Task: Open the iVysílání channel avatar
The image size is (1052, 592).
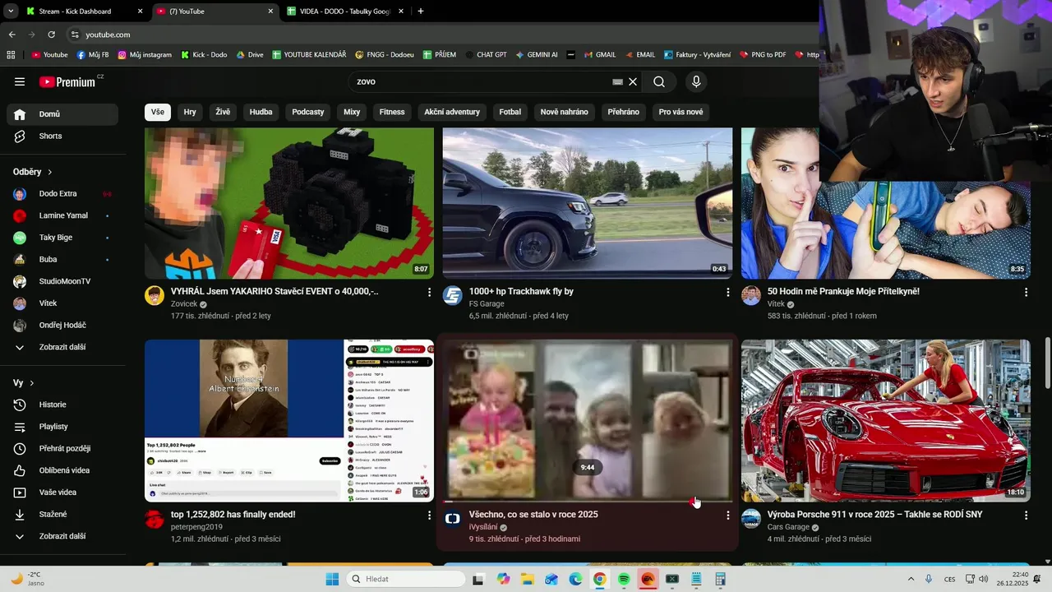Action: tap(453, 518)
